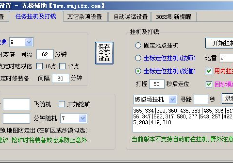Click the 打怪 seconds field showing 50
Screen dimensions: 233x163
[x=156, y=84]
